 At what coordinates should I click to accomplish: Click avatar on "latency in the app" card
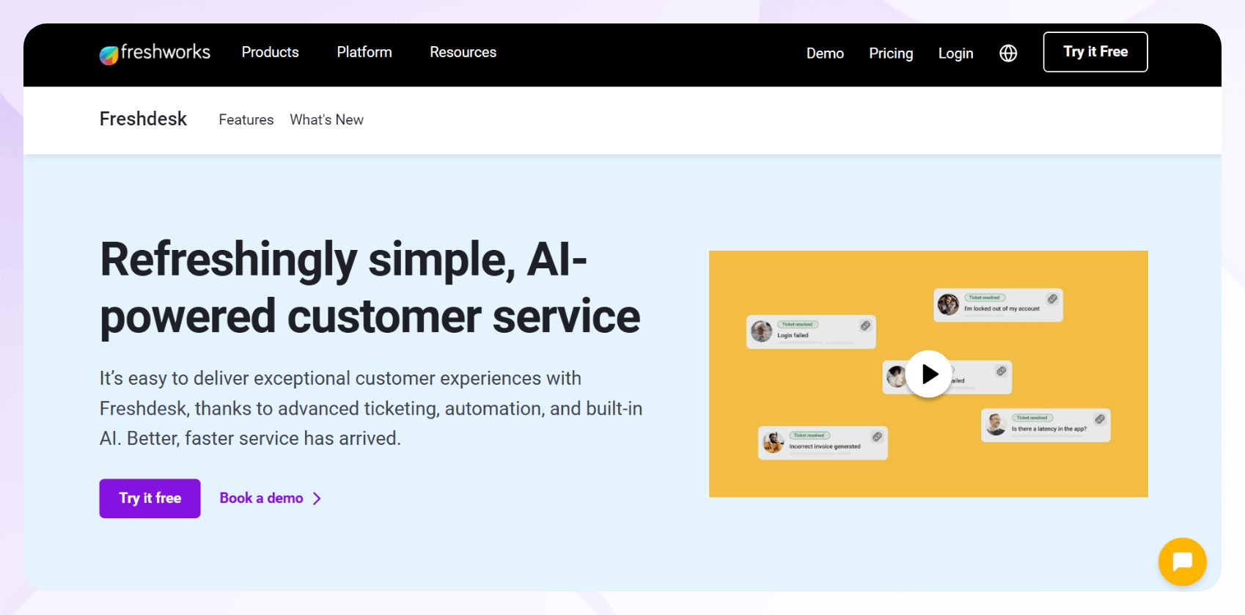996,424
